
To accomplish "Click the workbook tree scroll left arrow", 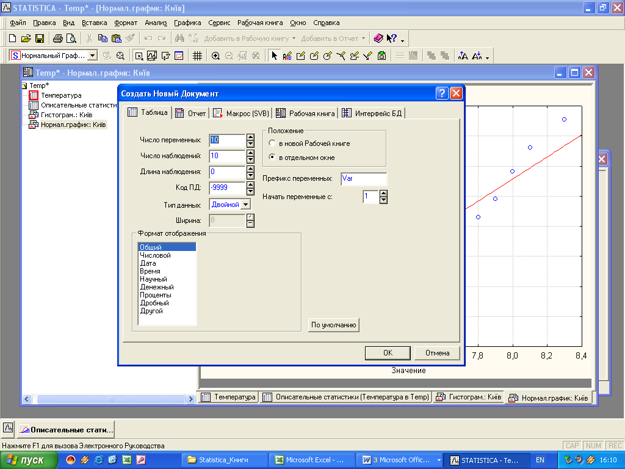I will click(x=27, y=399).
